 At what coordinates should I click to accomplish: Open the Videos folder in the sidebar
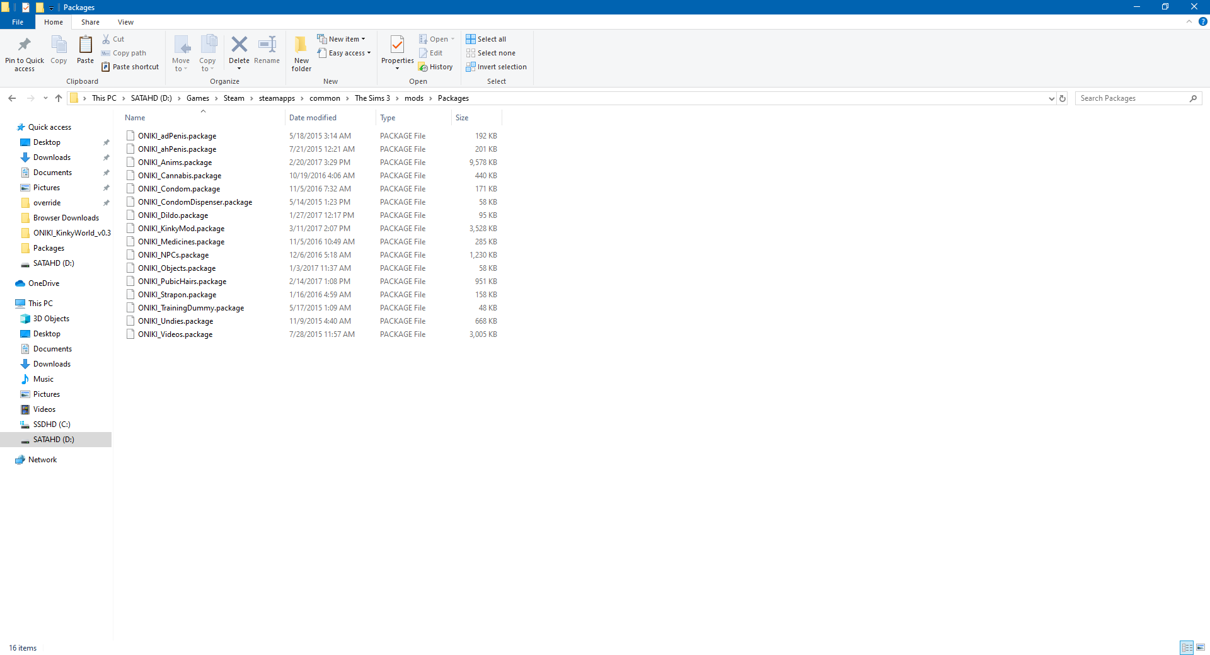coord(44,409)
